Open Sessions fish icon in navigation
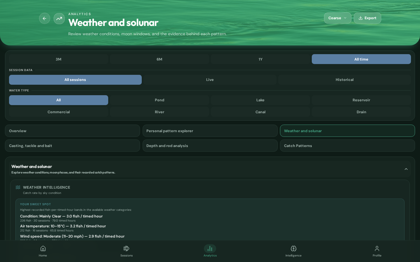 tap(126, 248)
